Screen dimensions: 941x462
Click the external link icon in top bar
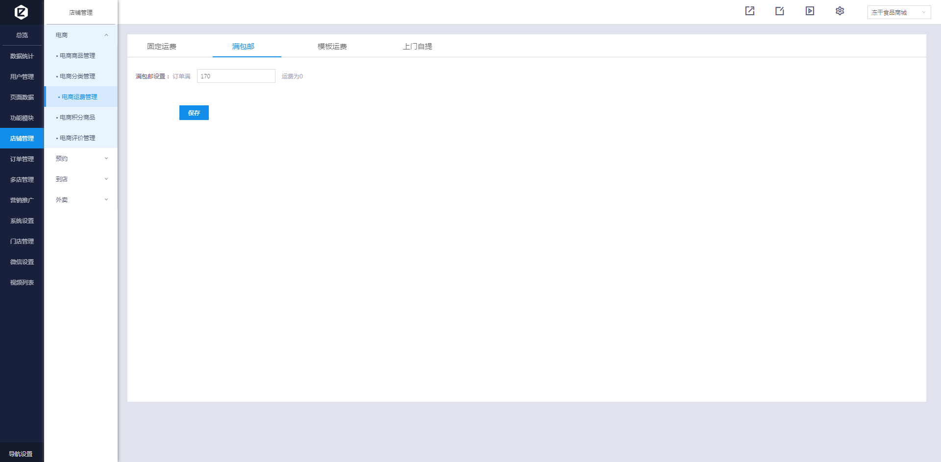(749, 11)
